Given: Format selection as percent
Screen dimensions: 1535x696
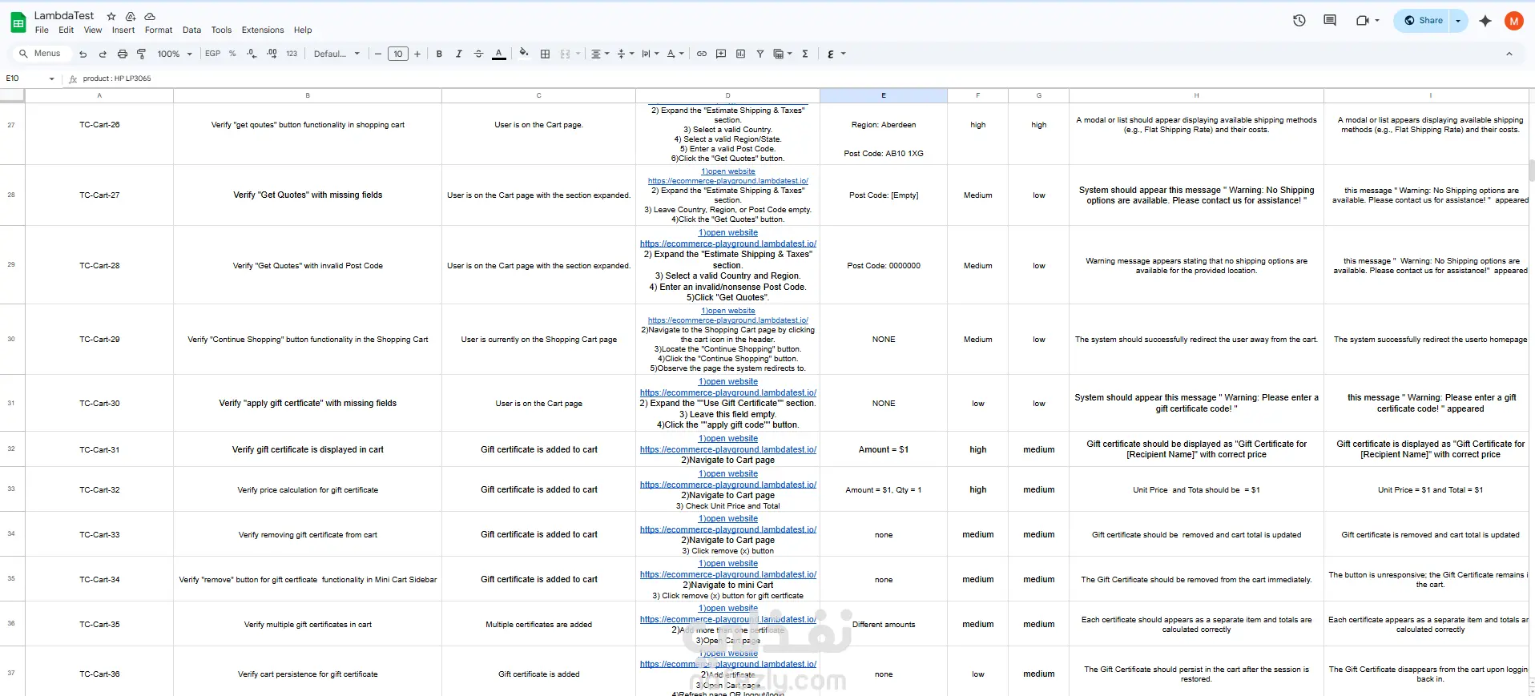Looking at the screenshot, I should 232,54.
